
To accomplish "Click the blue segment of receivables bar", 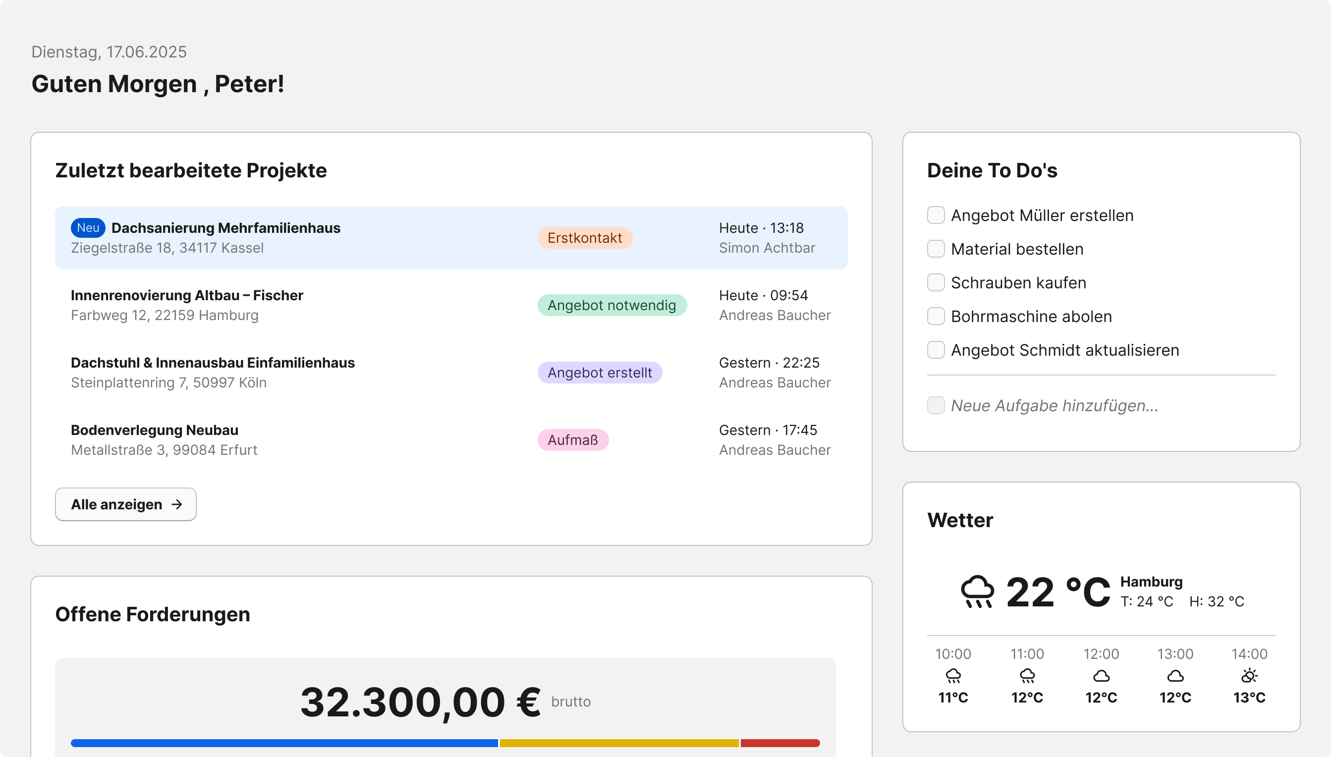I will tap(284, 743).
